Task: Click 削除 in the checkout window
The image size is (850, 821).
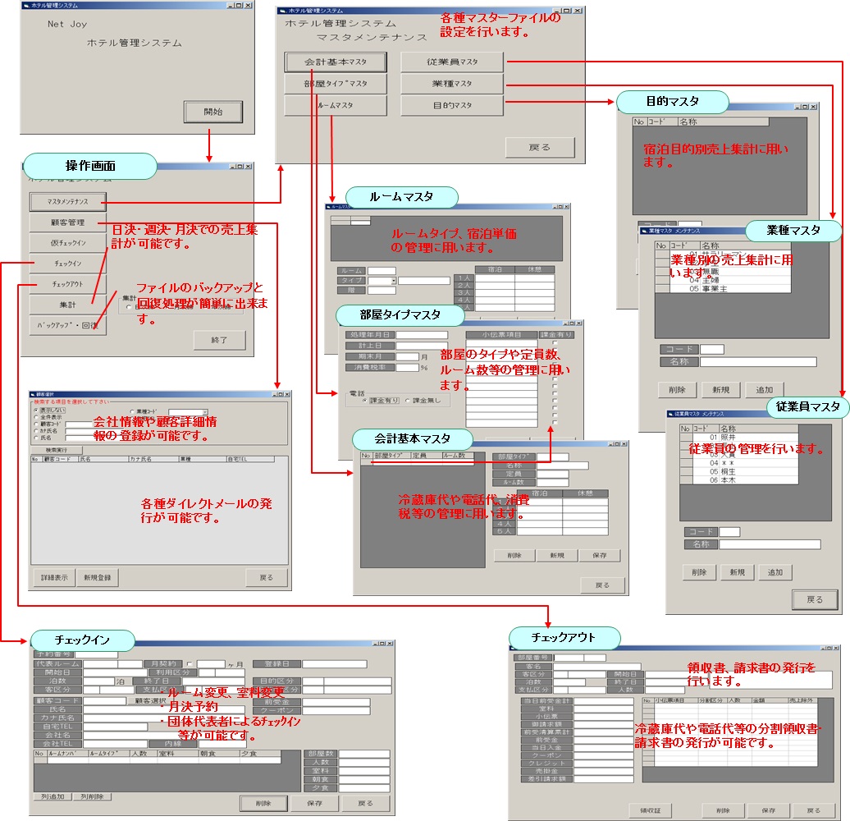Action: click(x=723, y=810)
